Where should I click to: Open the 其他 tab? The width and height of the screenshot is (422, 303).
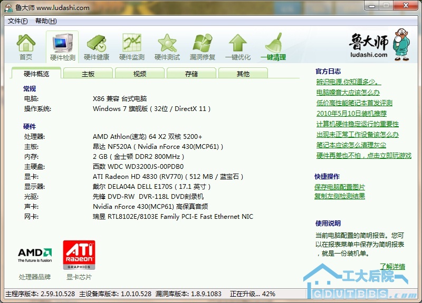[243, 74]
